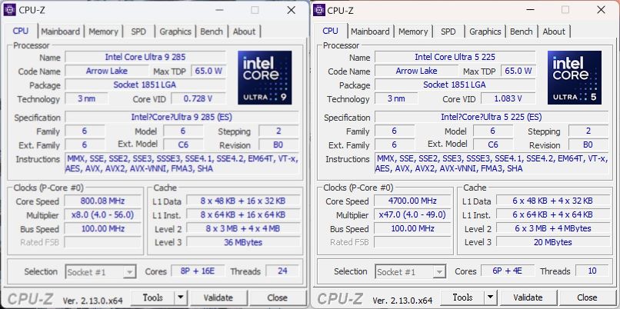This screenshot has width=620, height=309.
Task: Click L1 Inst. value 8 x 64 KB + 16 x 64 KB
Action: (x=243, y=214)
